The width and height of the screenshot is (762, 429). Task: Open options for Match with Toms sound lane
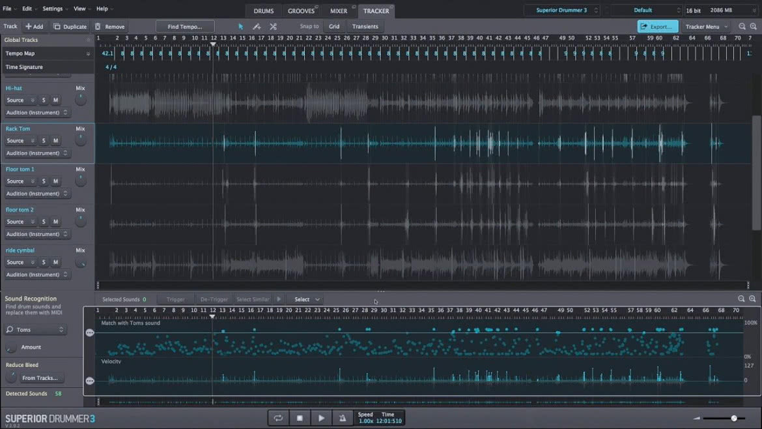tap(90, 333)
